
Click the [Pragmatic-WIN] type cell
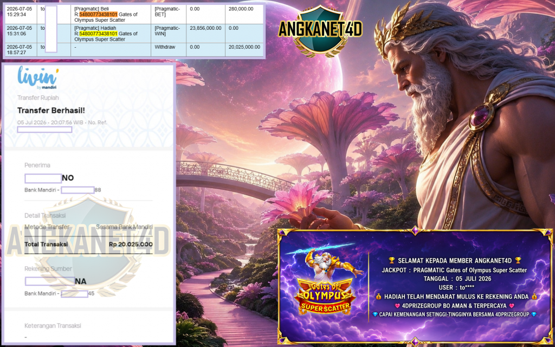tap(169, 34)
